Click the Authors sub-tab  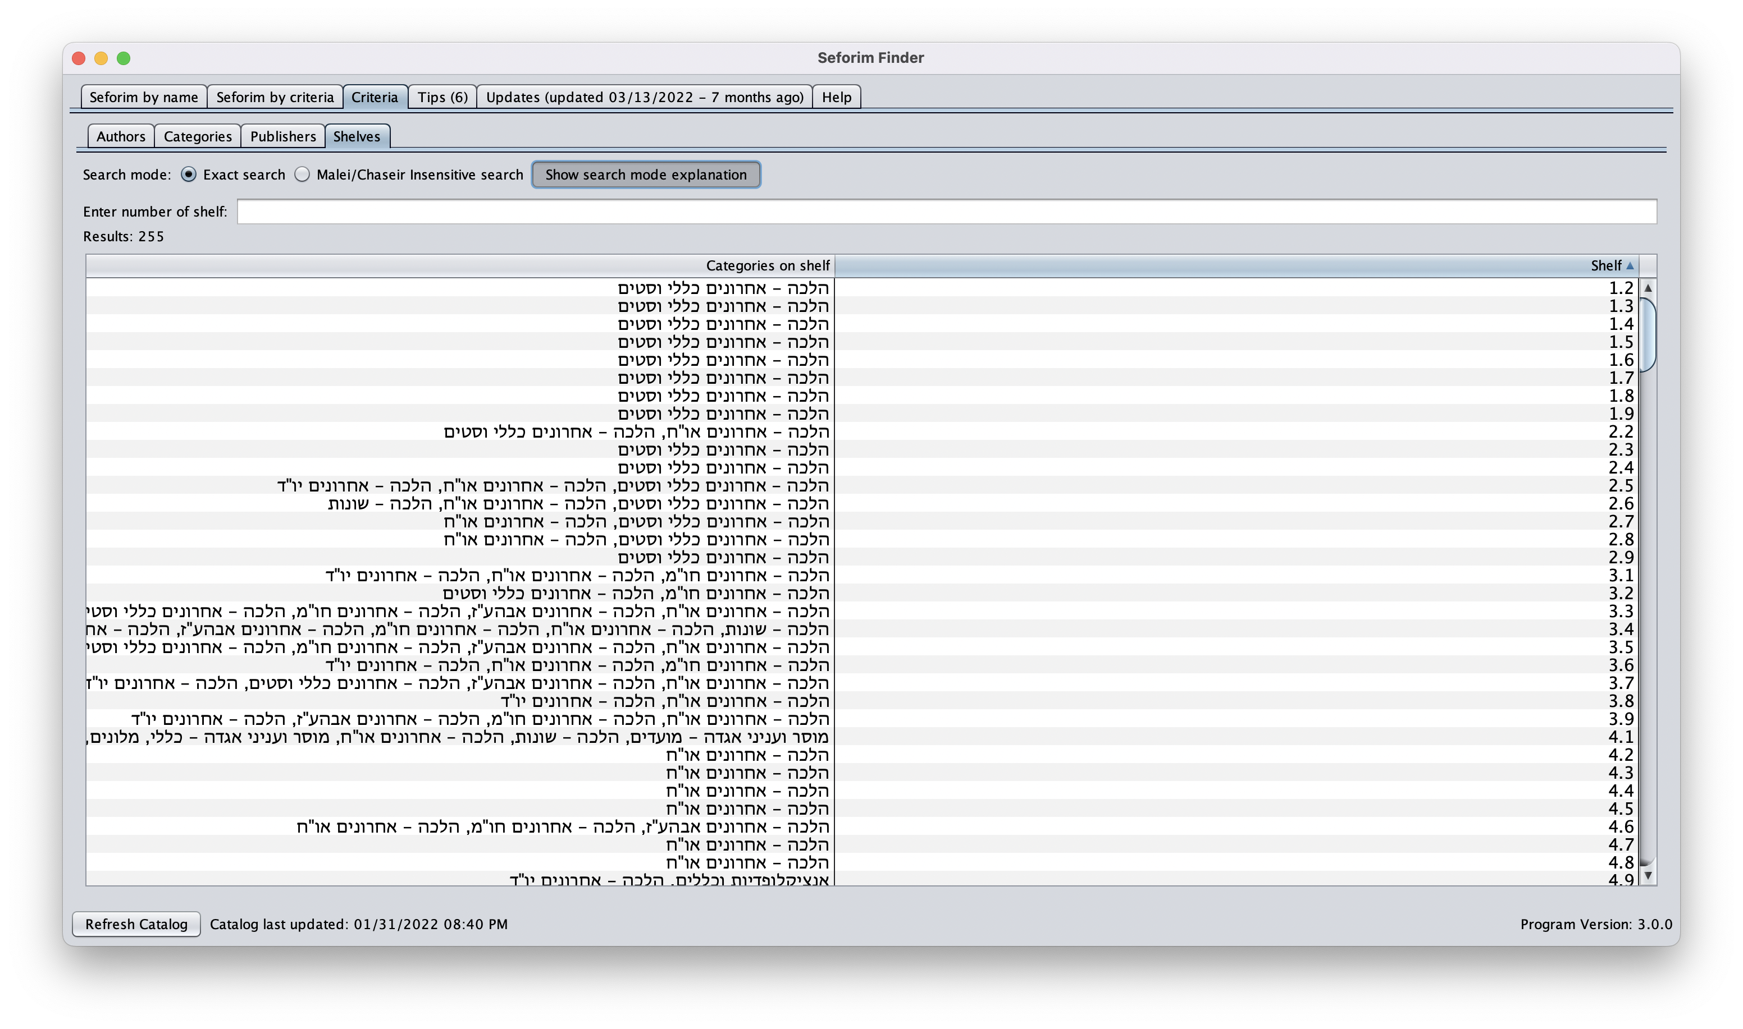point(120,136)
